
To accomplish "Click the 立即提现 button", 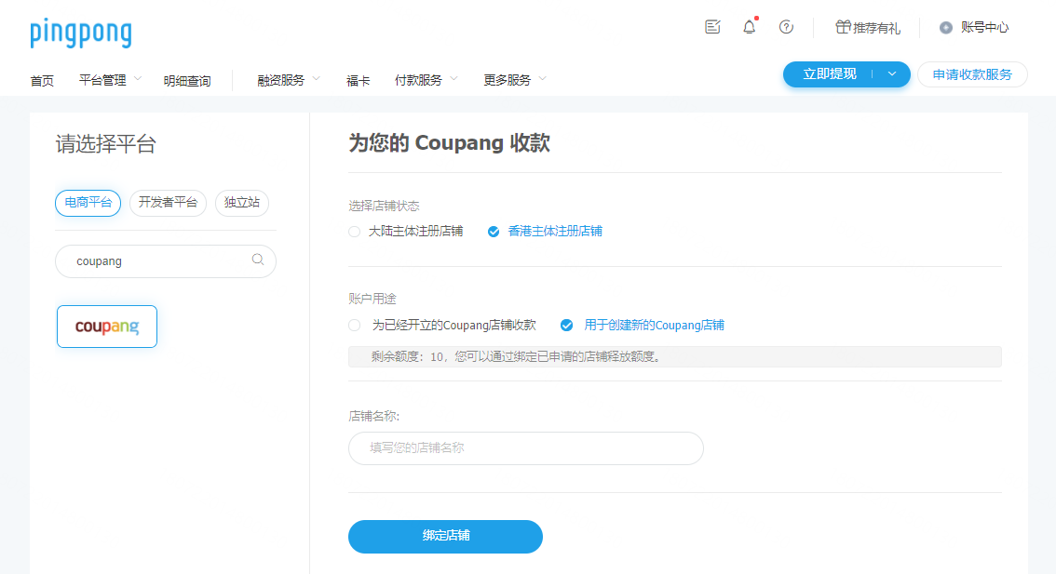I will click(830, 74).
